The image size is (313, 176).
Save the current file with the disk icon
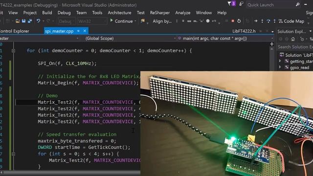point(23,21)
